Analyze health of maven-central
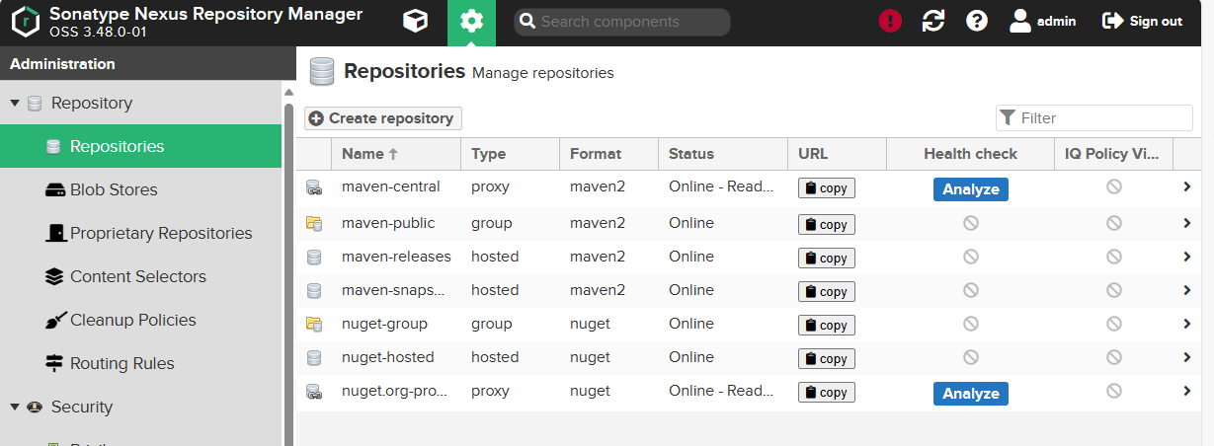This screenshot has height=446, width=1214. (971, 189)
